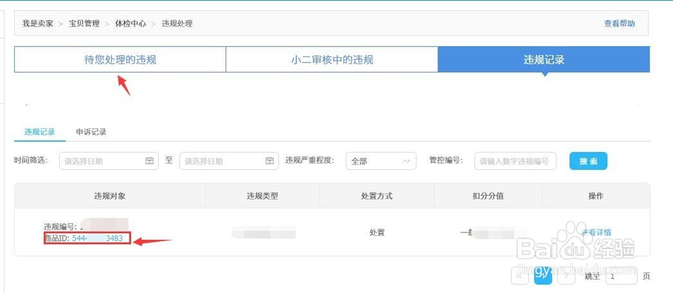Select the 违规记录 top tab
This screenshot has width=673, height=293.
[544, 60]
